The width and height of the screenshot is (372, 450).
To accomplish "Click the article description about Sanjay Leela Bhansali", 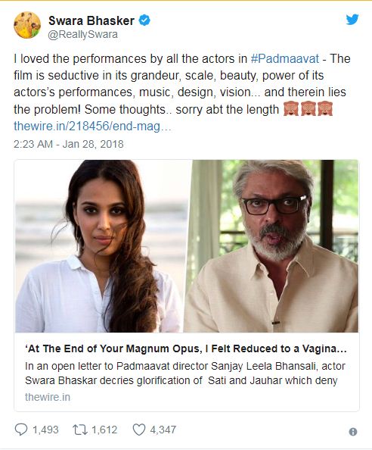I will point(185,373).
